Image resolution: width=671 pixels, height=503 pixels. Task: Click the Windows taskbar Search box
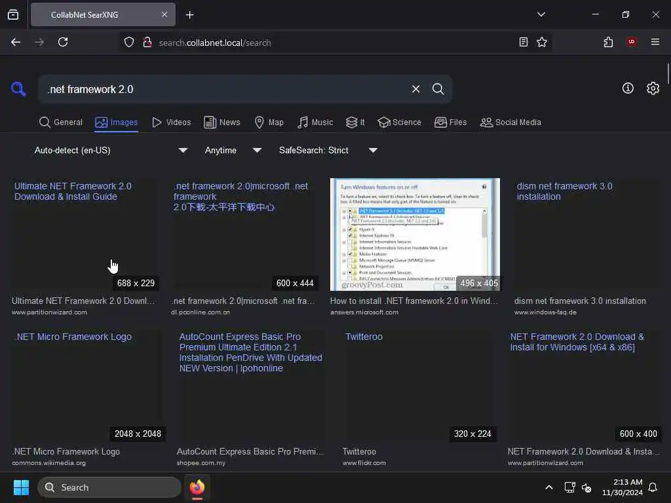pyautogui.click(x=109, y=487)
